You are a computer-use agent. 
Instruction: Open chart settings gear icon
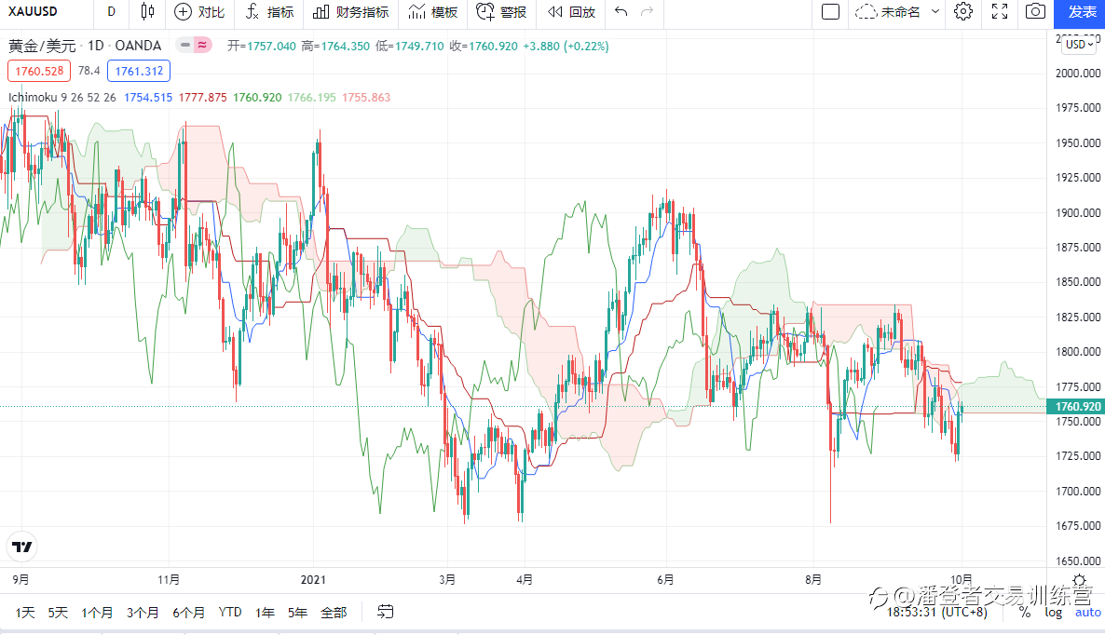(963, 12)
